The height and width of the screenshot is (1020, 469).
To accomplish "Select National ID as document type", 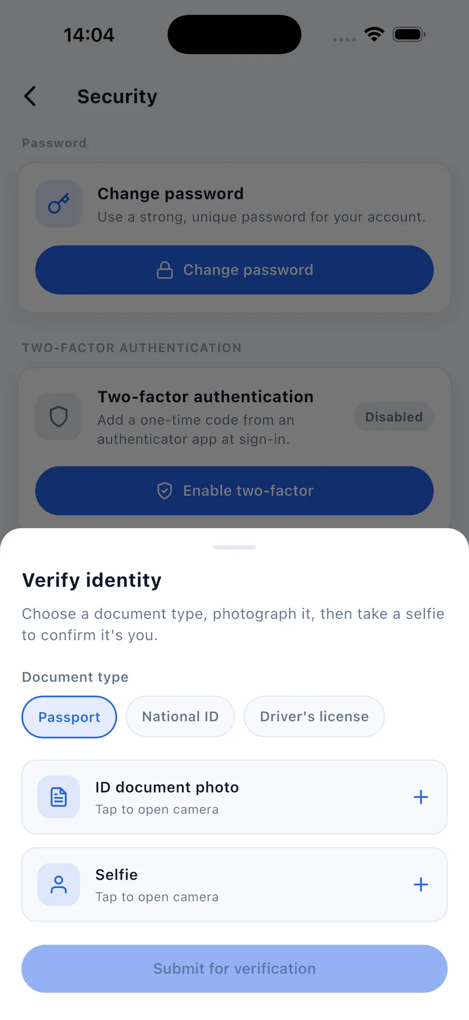I will 180,717.
